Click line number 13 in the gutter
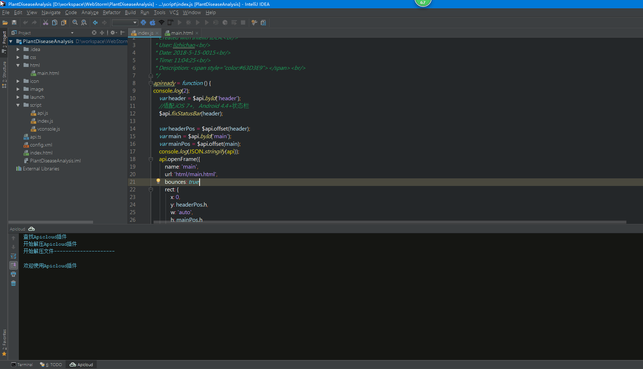643x369 pixels. pyautogui.click(x=133, y=121)
